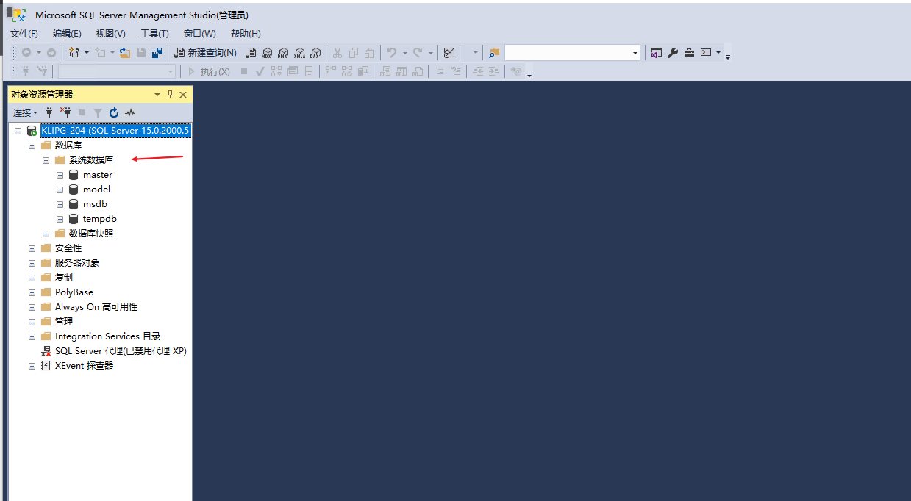The height and width of the screenshot is (501, 911).
Task: Open an Analysis Services DMX query
Action: [283, 53]
